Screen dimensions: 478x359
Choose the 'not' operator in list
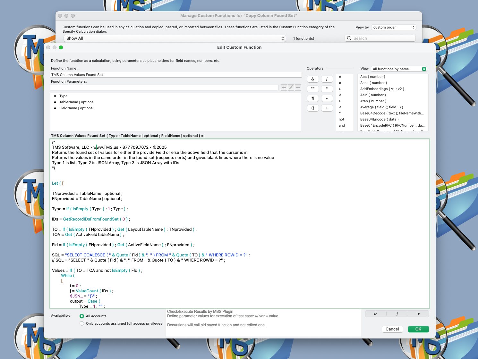(x=341, y=119)
